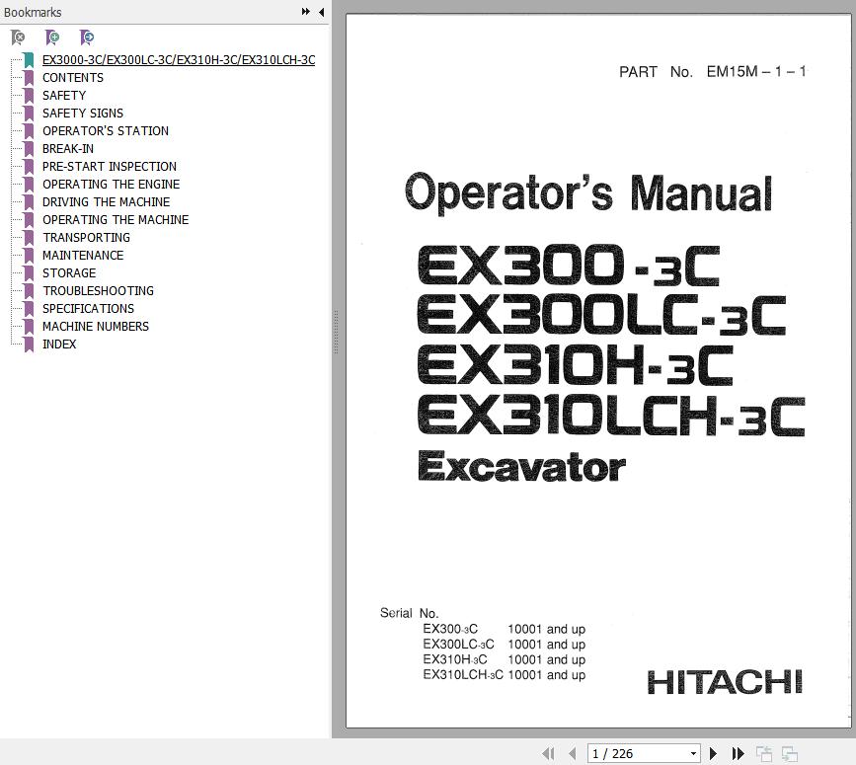Click the bookmark icon beside OPERATOR'S STATION
Image resolution: width=856 pixels, height=765 pixels.
click(29, 131)
